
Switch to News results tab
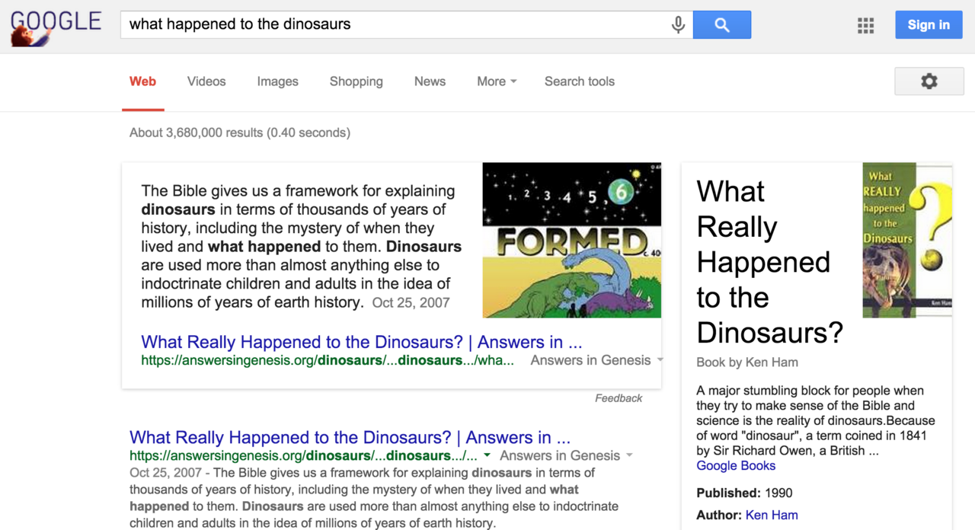[x=430, y=81]
